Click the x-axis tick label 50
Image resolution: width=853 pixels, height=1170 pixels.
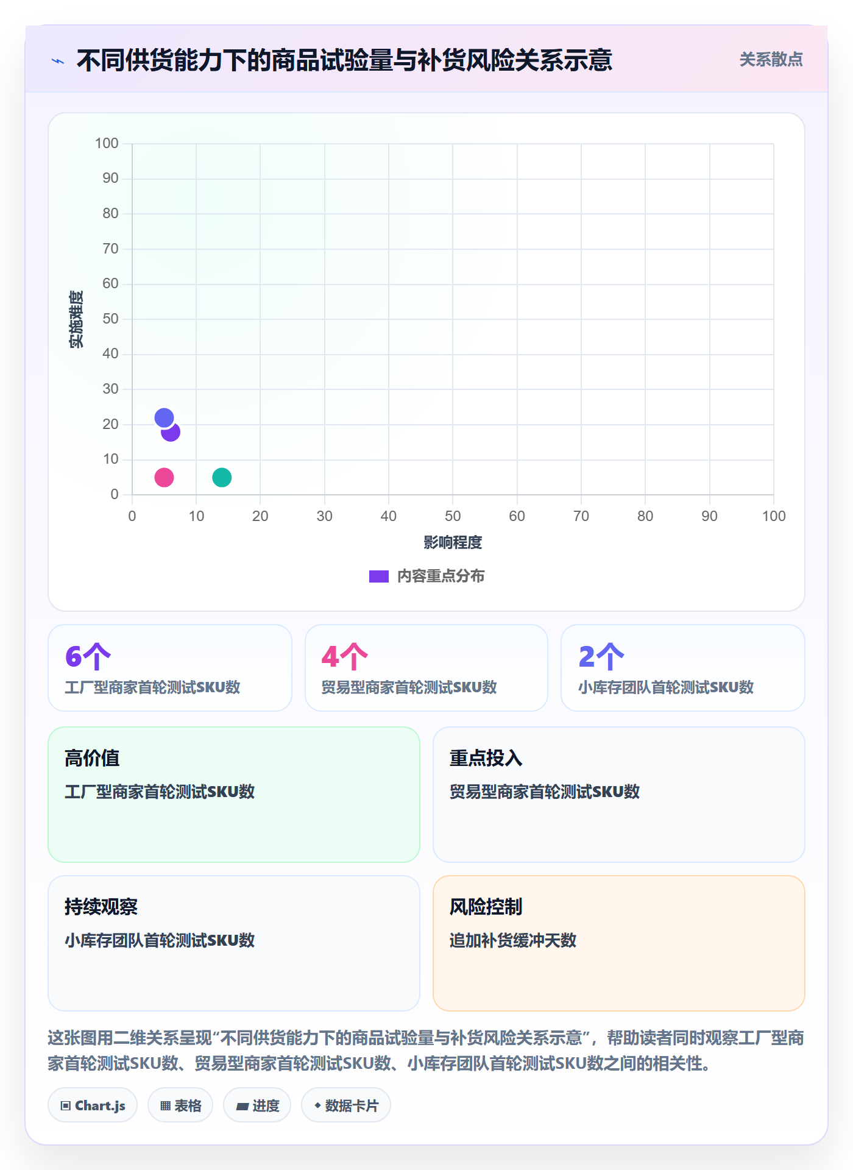click(x=453, y=516)
